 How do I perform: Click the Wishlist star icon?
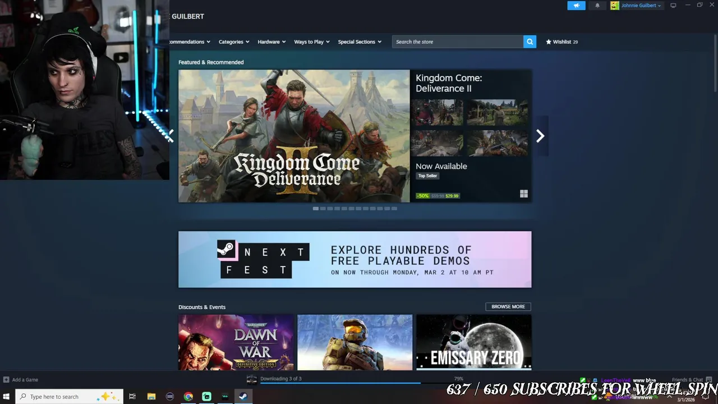click(549, 42)
